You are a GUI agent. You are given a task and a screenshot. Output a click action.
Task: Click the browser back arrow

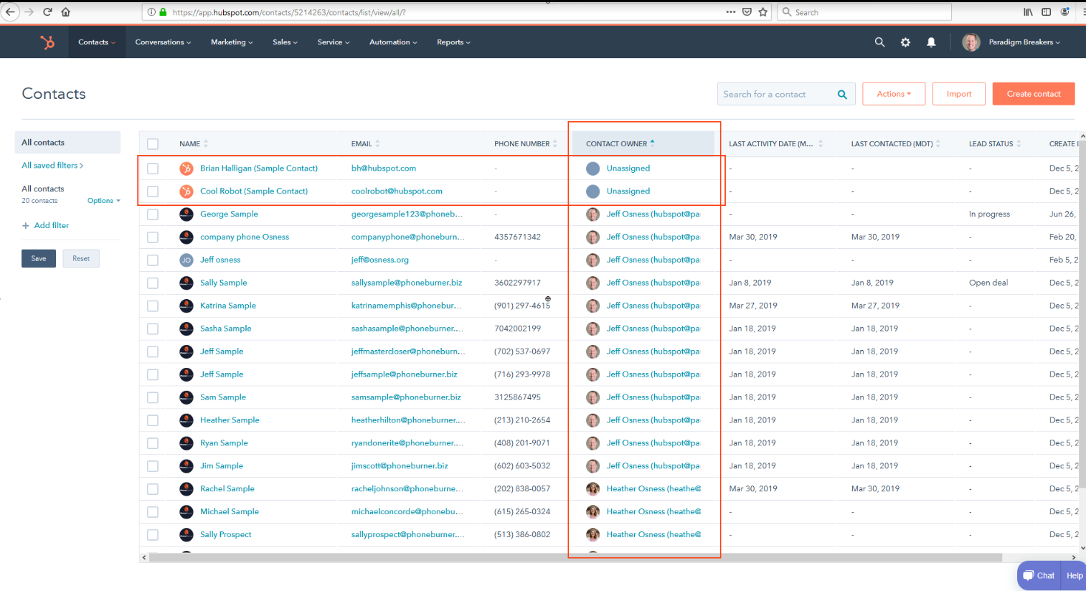(10, 12)
